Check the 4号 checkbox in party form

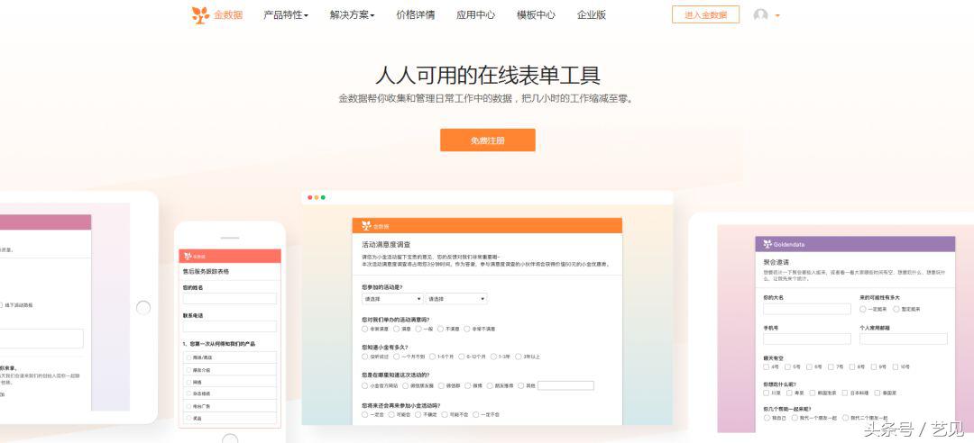[767, 366]
